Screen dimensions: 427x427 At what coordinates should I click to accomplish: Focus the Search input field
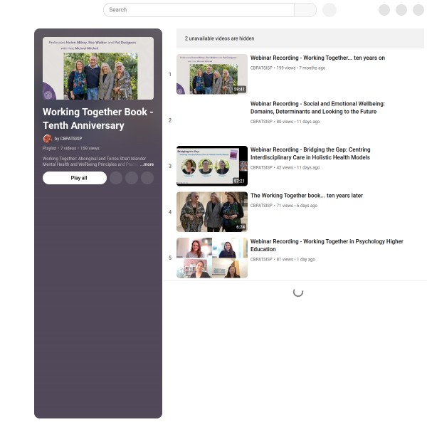(x=199, y=10)
